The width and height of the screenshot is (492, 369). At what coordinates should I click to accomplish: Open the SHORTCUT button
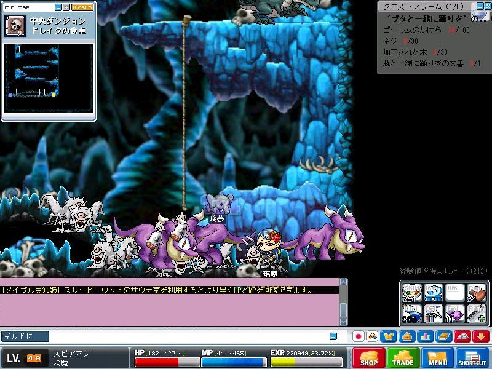point(472,358)
